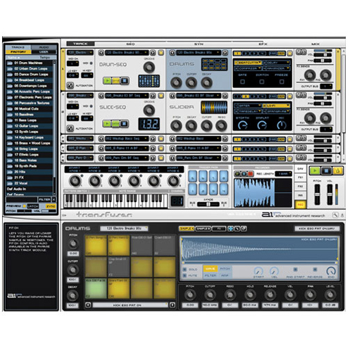Image resolution: width=352 pixels, height=352 pixels.
Task: Click the FX1 button beside the Recorder
Action: pos(301,177)
